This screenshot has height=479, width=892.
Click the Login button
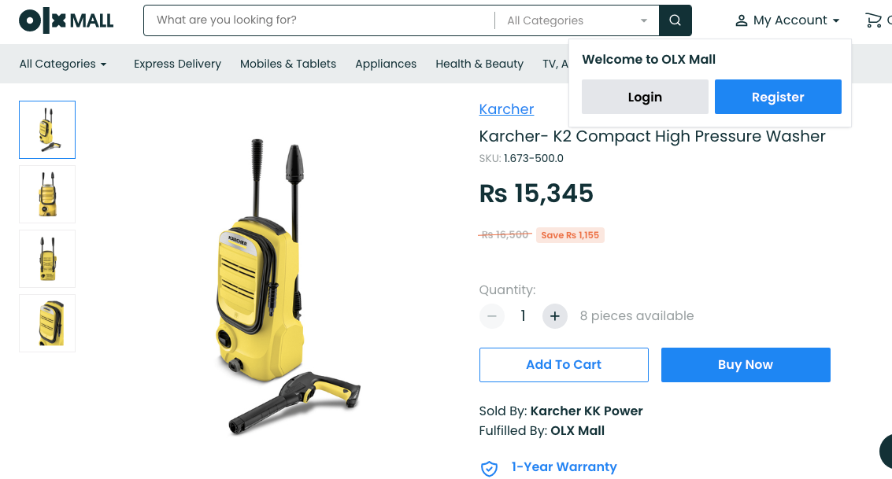(x=645, y=97)
